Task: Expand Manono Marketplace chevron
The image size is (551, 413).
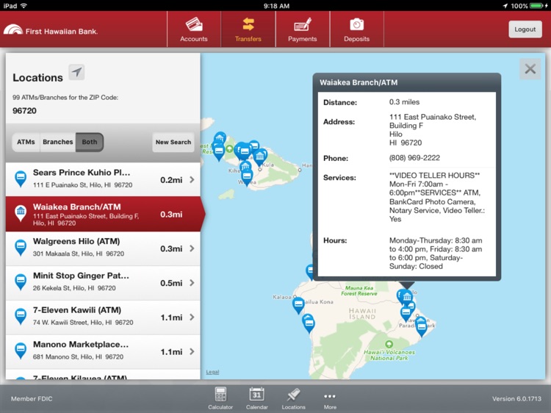Action: pyautogui.click(x=192, y=351)
